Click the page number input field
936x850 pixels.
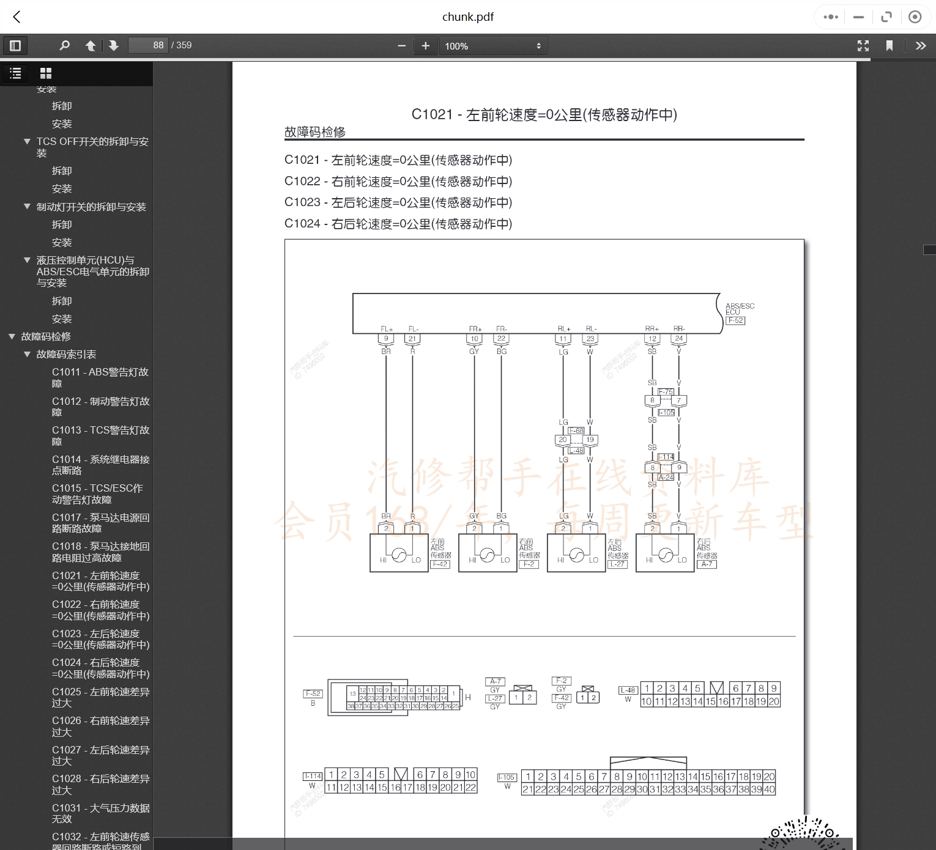click(x=148, y=45)
